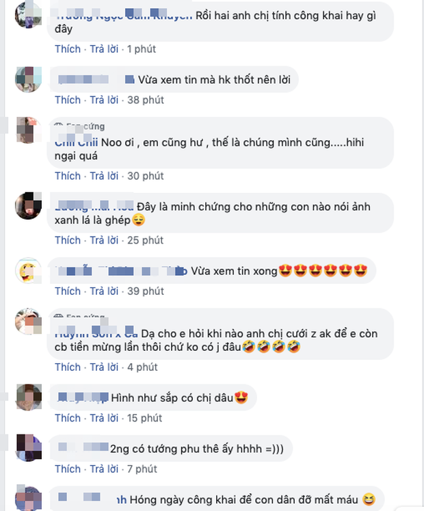Viewport: 424px width, 511px height.
Task: Reply to the comment posted 38 phút ago
Action: [x=104, y=100]
